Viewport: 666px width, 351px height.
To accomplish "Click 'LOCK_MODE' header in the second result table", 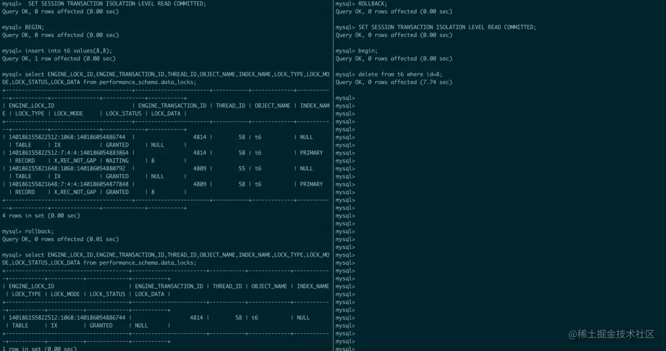I will [x=65, y=294].
